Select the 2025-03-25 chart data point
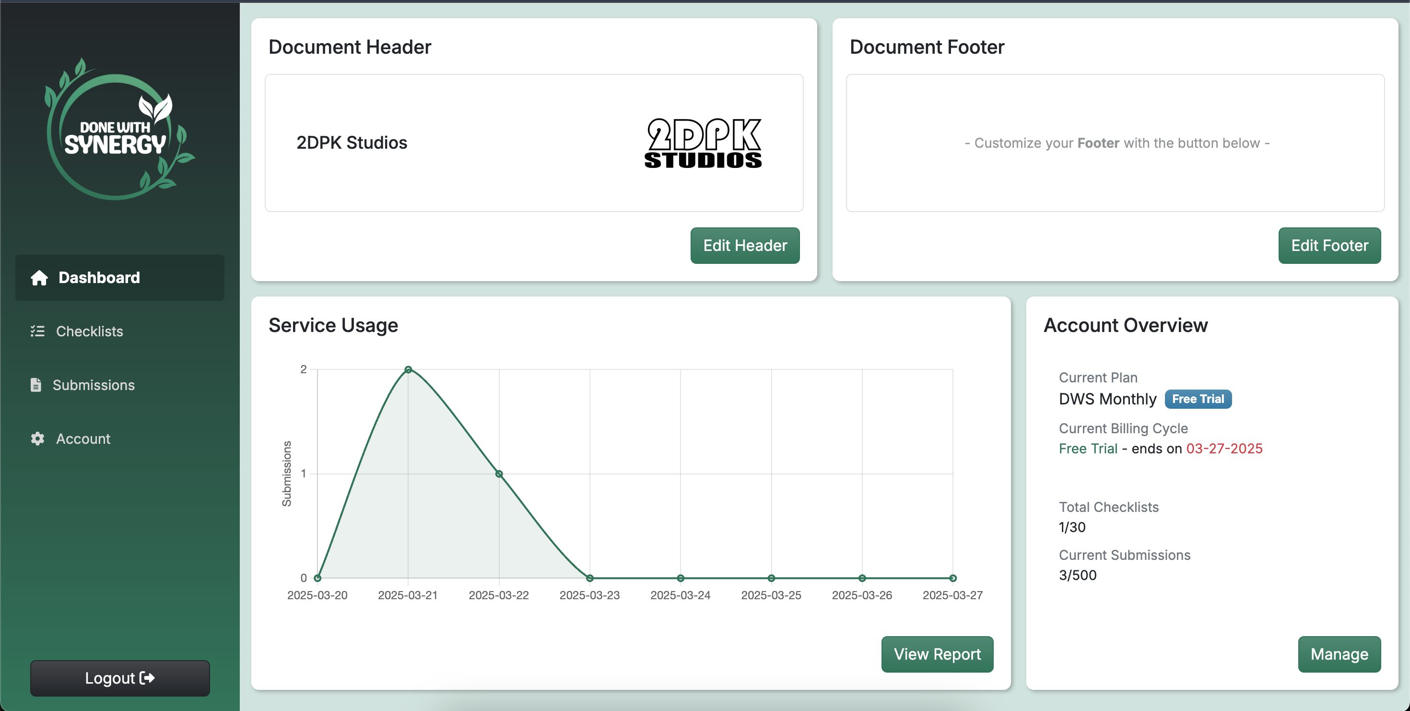 pyautogui.click(x=771, y=578)
